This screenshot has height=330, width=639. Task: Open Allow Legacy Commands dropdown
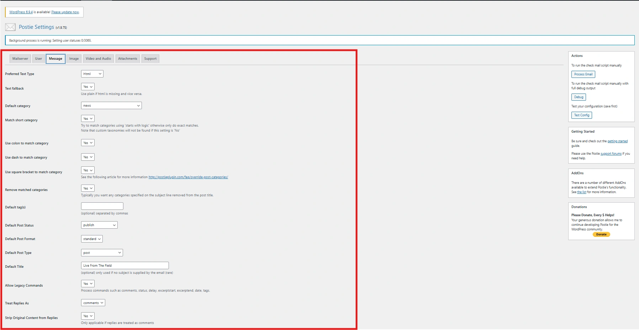click(88, 284)
